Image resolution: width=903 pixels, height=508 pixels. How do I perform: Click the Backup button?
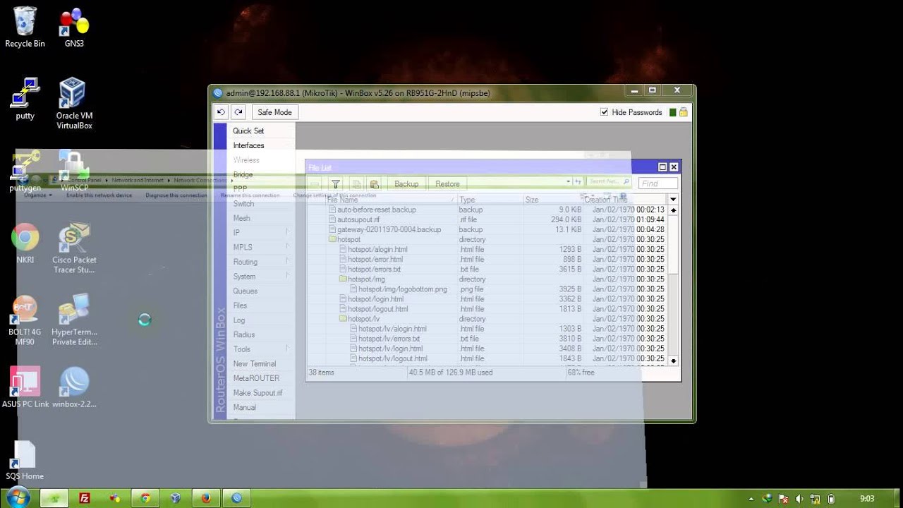[x=406, y=183]
